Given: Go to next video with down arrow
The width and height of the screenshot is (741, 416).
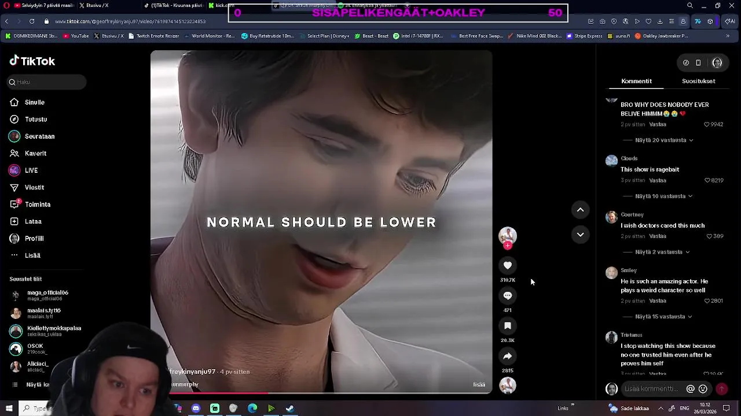Looking at the screenshot, I should pos(580,235).
